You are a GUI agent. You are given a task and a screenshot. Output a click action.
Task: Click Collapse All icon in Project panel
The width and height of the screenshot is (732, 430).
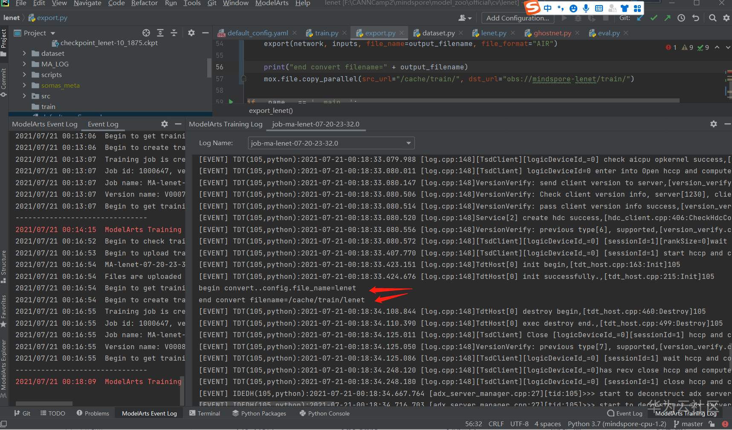[174, 33]
